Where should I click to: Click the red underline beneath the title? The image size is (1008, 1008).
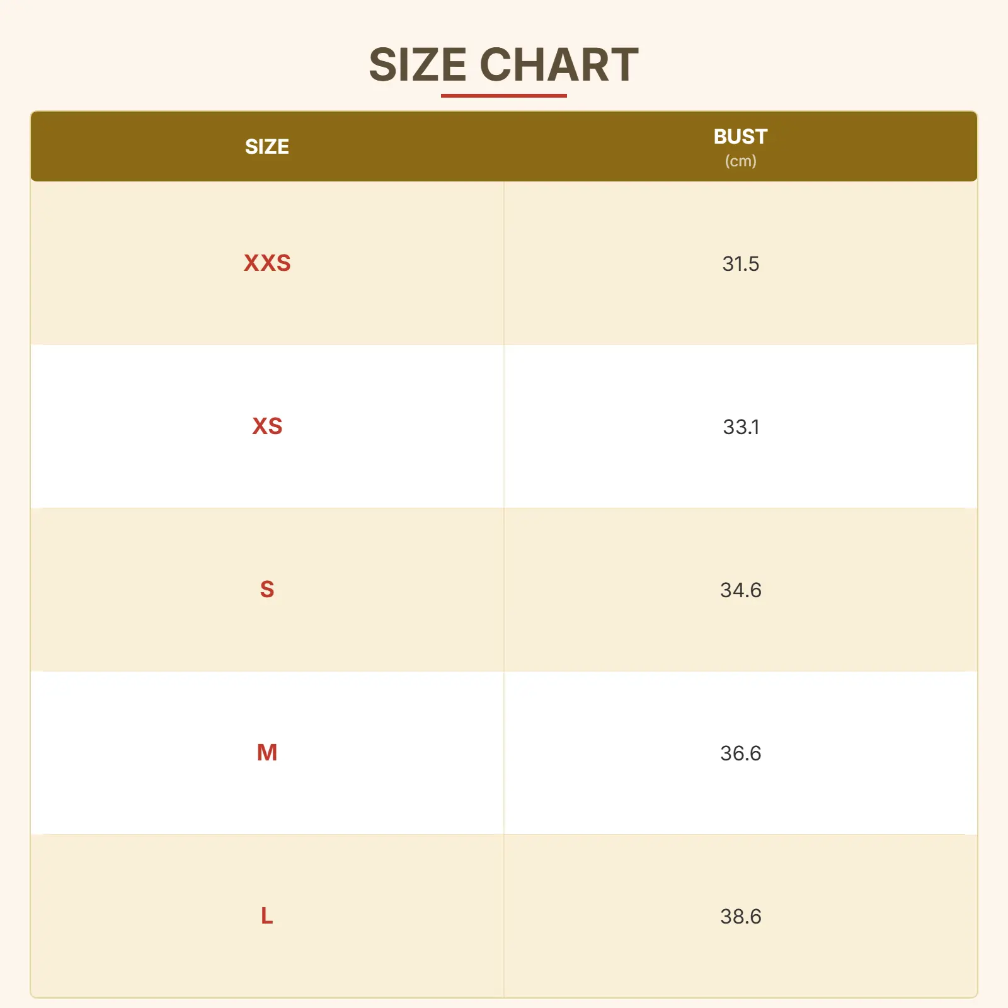503,96
